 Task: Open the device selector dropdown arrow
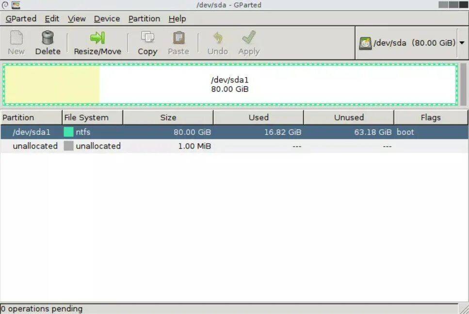pyautogui.click(x=462, y=43)
